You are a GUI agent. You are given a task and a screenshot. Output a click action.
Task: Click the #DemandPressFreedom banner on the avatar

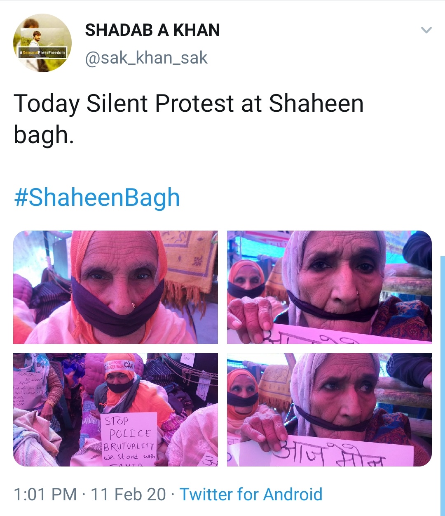(42, 53)
